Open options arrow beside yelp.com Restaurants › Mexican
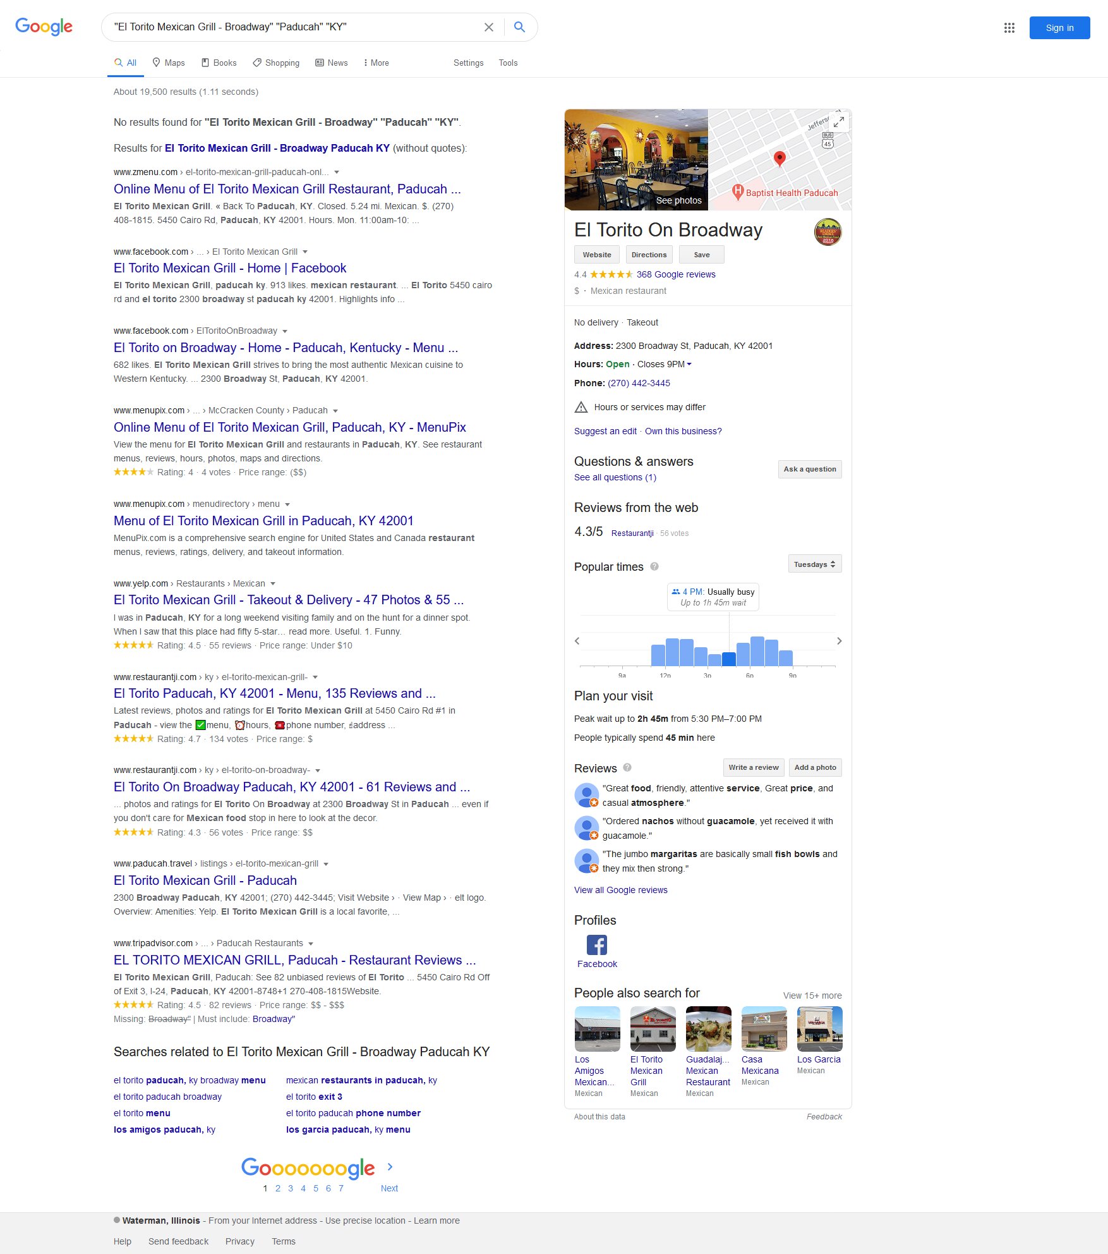The image size is (1108, 1254). point(273,583)
